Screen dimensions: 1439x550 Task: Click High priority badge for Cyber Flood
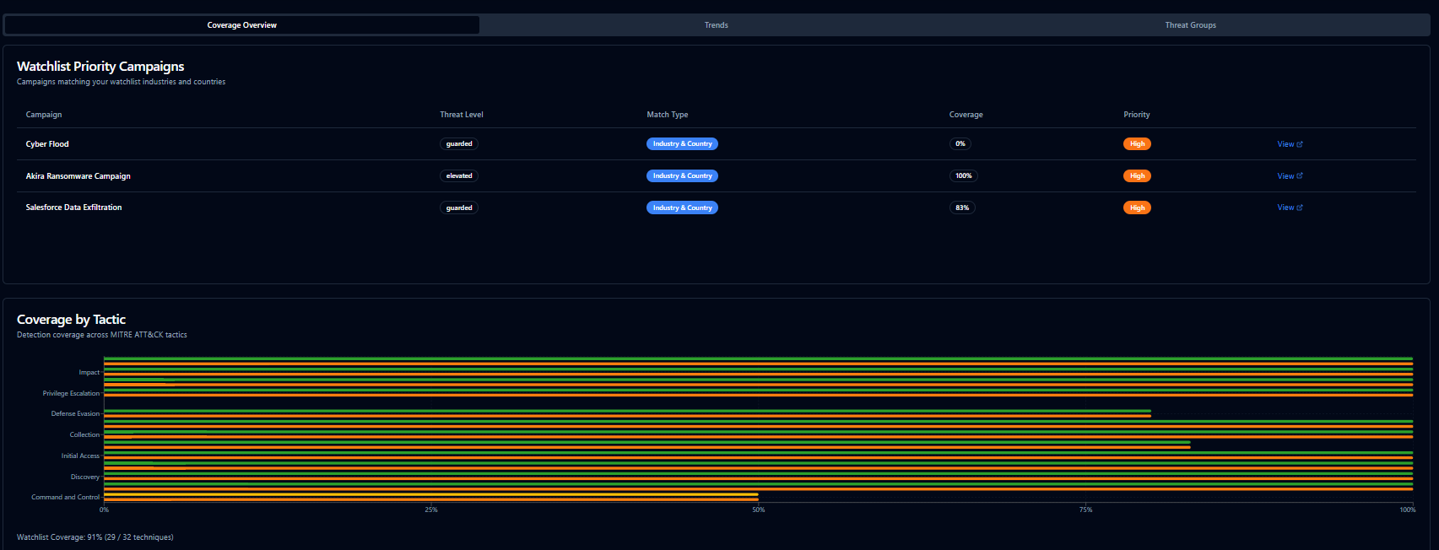point(1137,144)
